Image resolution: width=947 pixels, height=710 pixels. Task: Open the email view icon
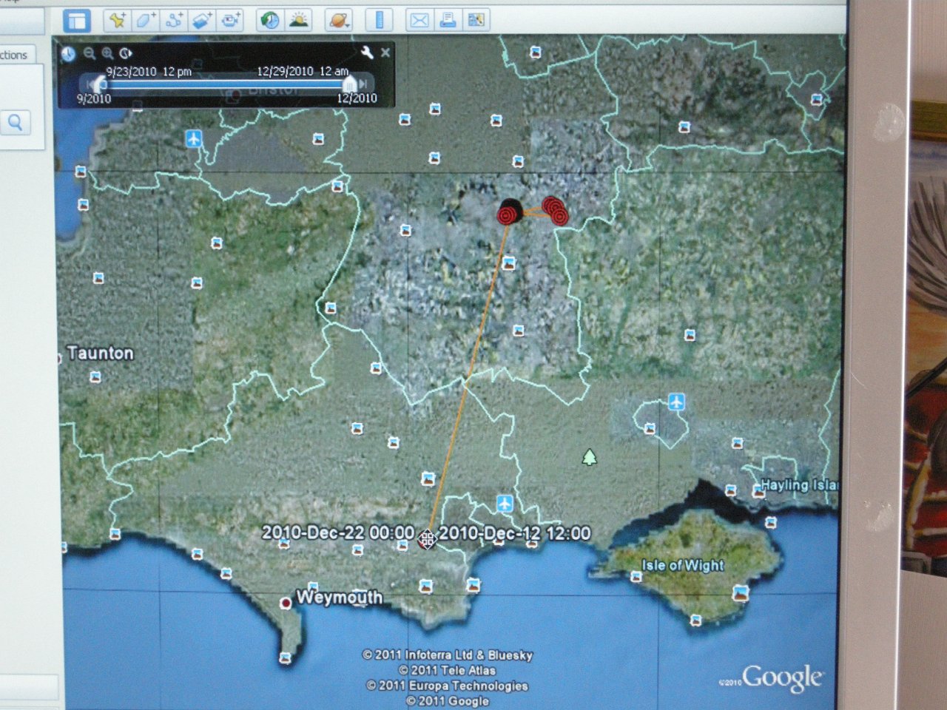(x=419, y=21)
